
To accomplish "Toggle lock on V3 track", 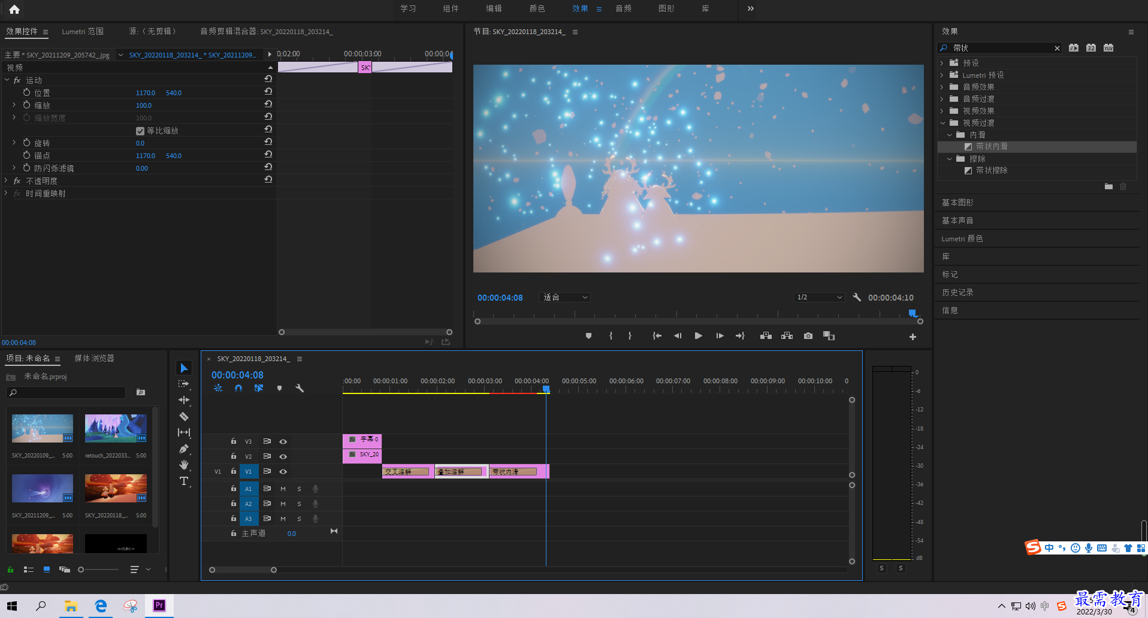I will [x=234, y=441].
